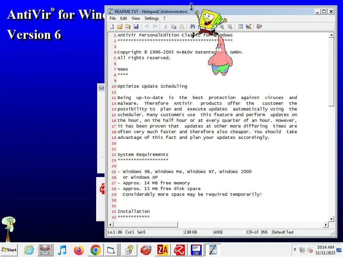This screenshot has height=257, width=343.
Task: Open the ZA ZoneAlarm taskbar icon
Action: (x=162, y=250)
